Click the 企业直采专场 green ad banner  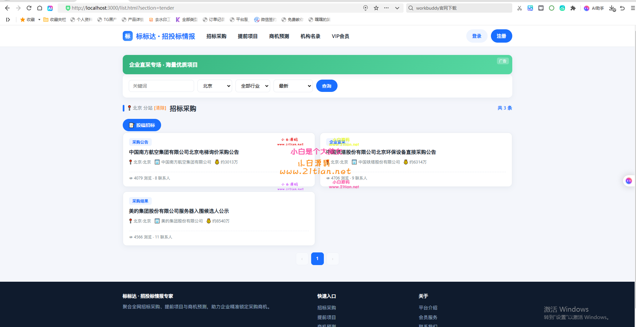click(x=317, y=65)
